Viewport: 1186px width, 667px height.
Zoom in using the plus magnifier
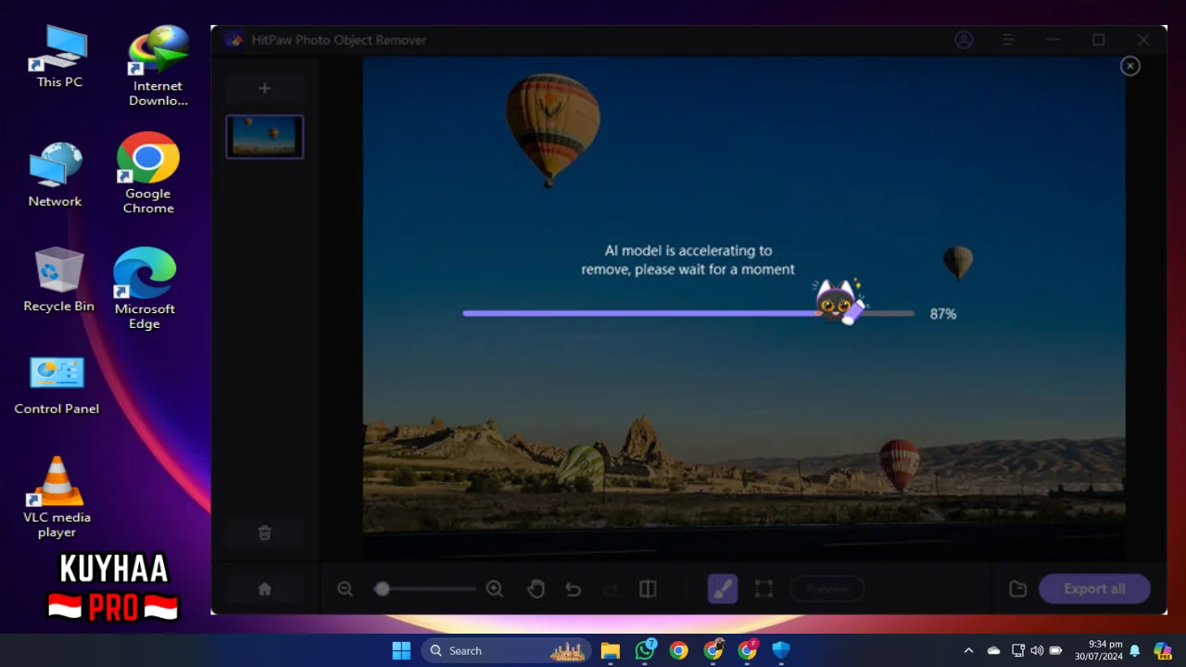point(495,589)
